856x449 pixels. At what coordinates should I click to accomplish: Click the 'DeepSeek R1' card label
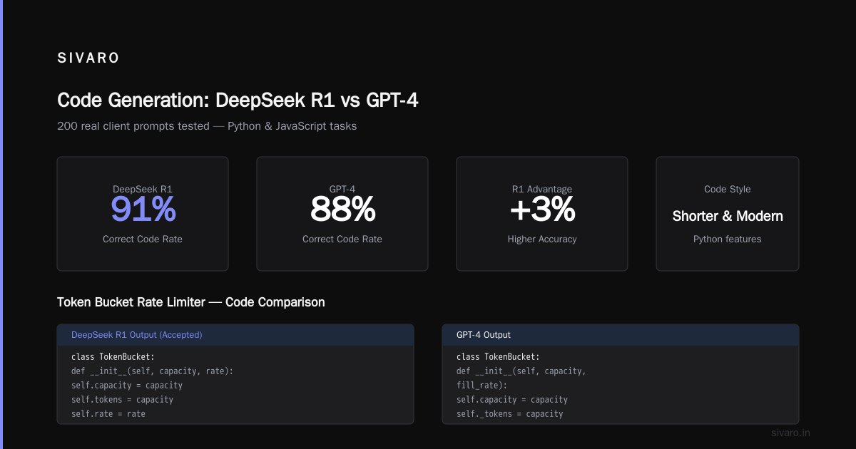[143, 189]
